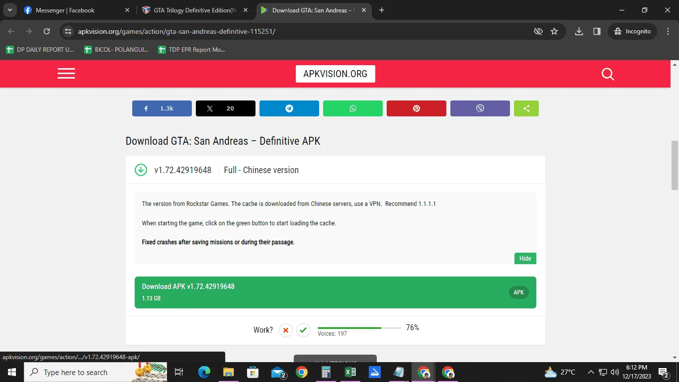
Task: Share the page on Facebook
Action: pyautogui.click(x=162, y=108)
